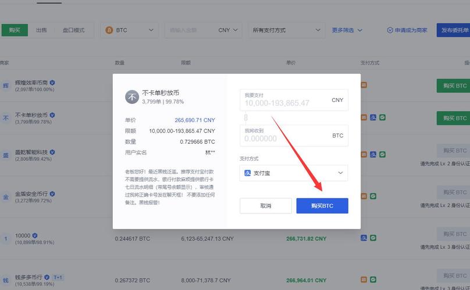Click the bank card icon in 钱多多币行 row

[x=364, y=280]
